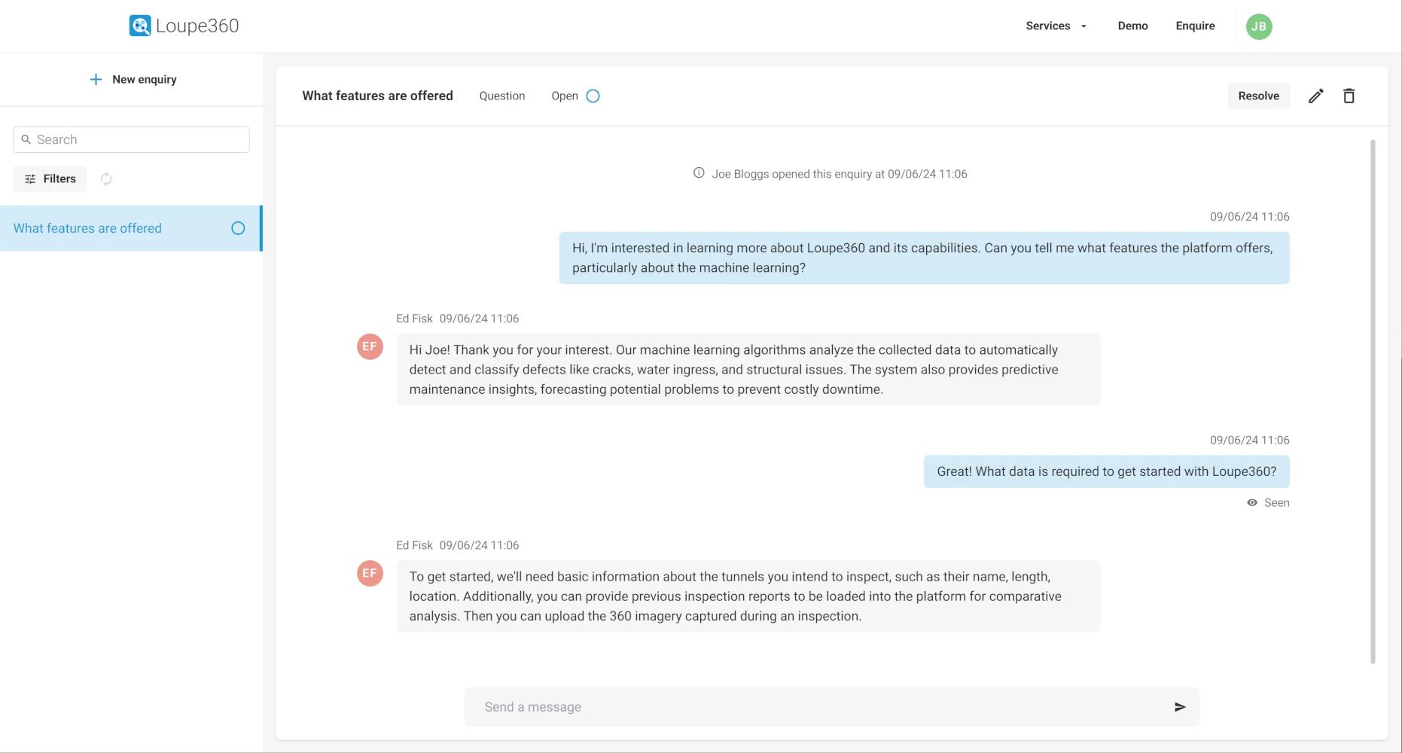1402x753 pixels.
Task: Click the status circle in sidebar enquiry row
Action: [238, 228]
